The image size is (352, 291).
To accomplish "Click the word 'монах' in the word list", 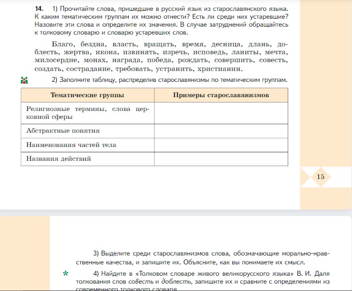I will click(94, 60).
